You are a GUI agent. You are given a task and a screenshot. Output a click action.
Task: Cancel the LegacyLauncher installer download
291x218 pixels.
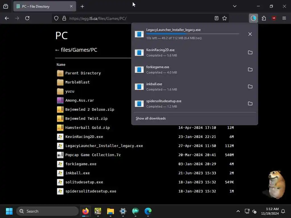[250, 34]
